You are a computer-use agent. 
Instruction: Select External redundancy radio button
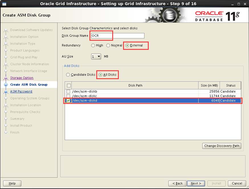click(127, 45)
